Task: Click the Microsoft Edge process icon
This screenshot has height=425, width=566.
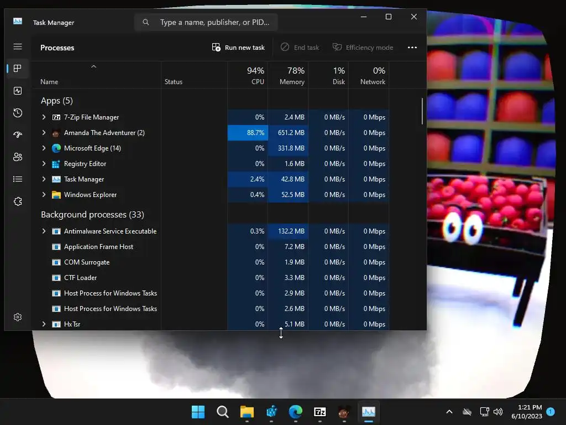Action: click(x=56, y=148)
